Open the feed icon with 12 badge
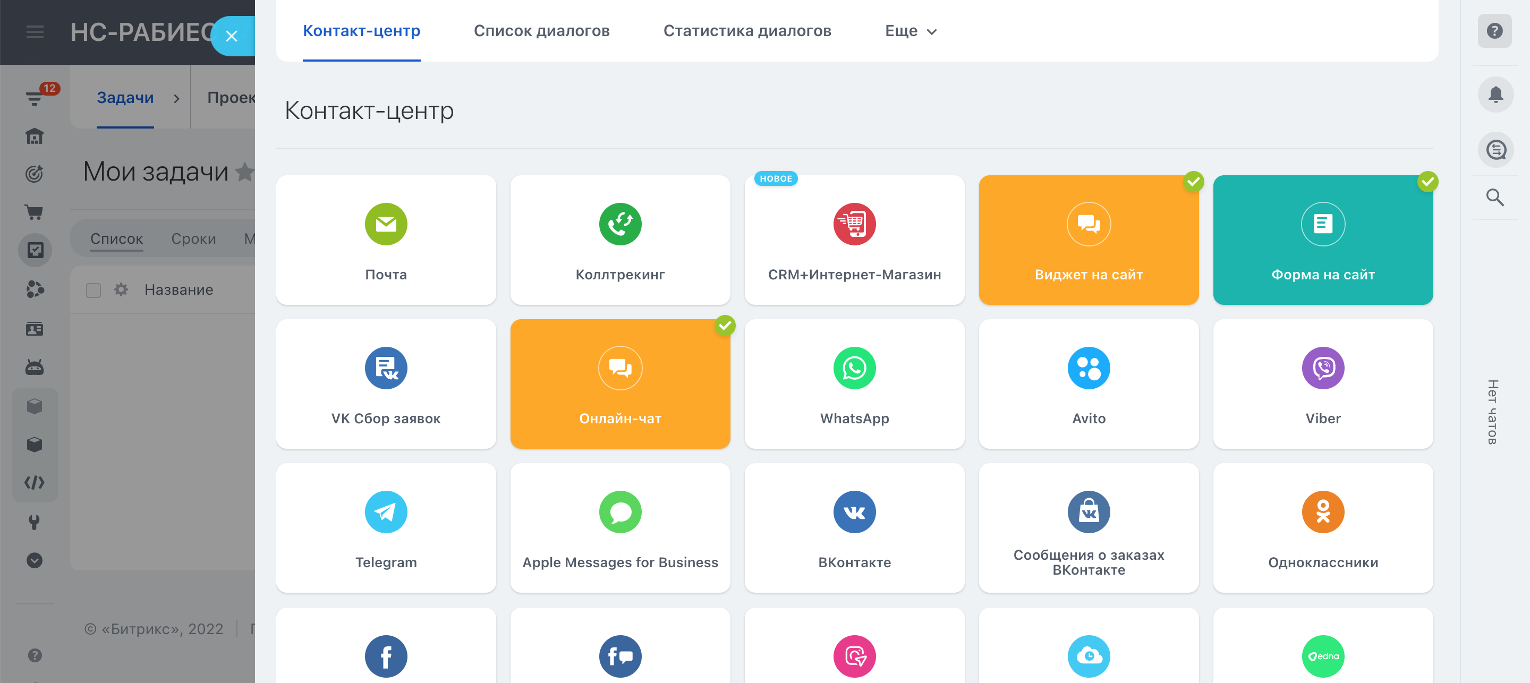The image size is (1530, 683). pyautogui.click(x=35, y=97)
